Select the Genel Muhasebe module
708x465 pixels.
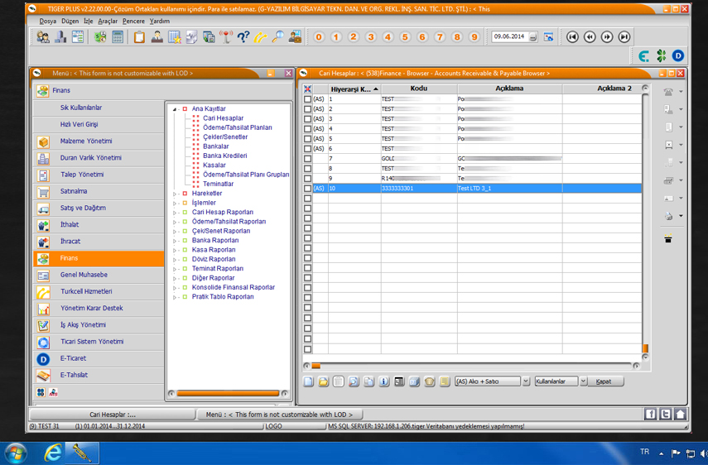click(x=99, y=275)
